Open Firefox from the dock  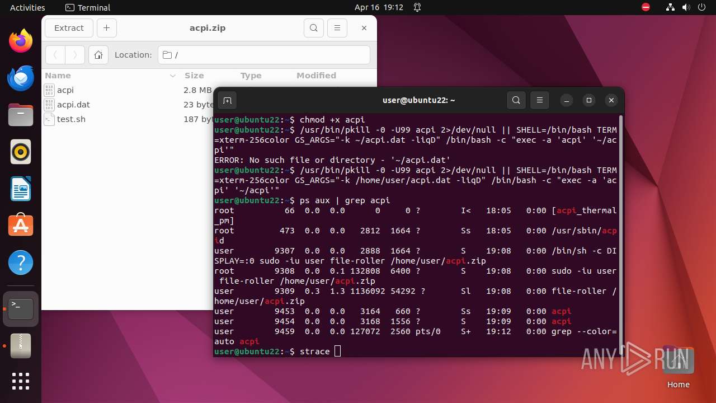click(x=21, y=41)
